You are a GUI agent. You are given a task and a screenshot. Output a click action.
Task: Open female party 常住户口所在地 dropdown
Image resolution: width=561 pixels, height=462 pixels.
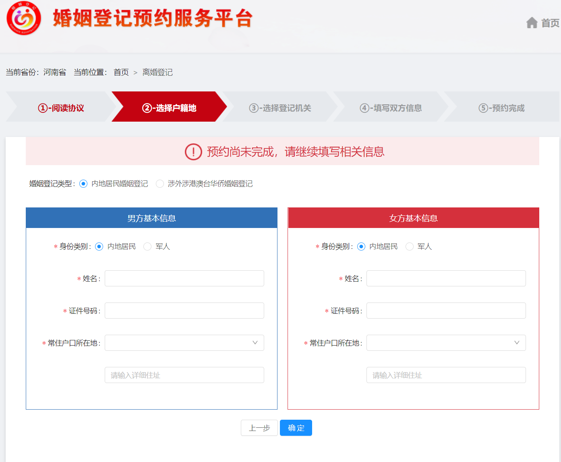446,343
